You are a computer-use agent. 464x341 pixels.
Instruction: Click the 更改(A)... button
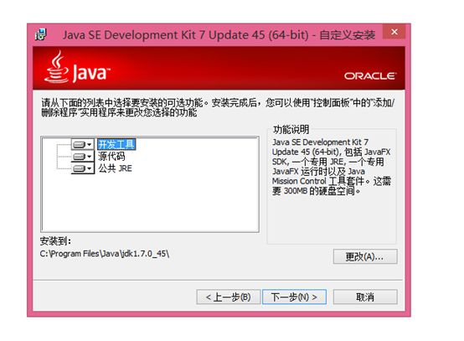coord(365,256)
